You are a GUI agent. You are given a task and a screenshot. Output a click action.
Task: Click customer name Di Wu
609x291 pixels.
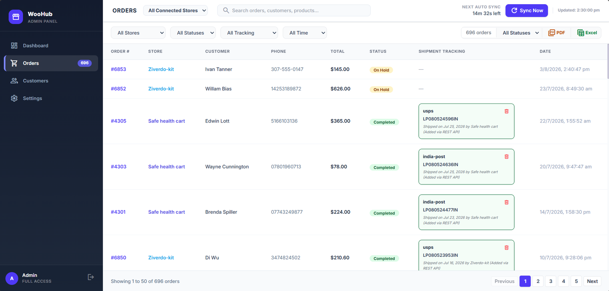click(x=212, y=258)
